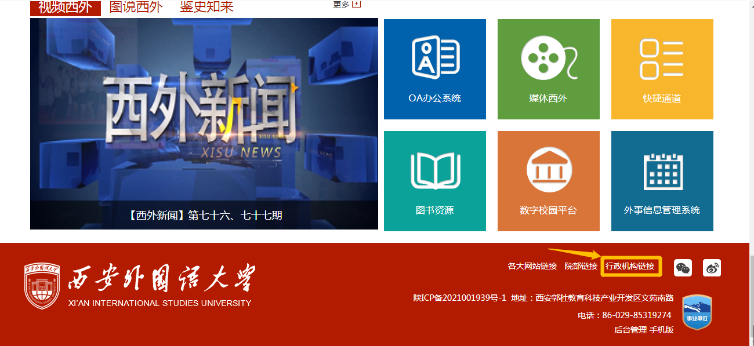Open the 快捷通道 list icon tile
The height and width of the screenshot is (346, 754).
click(x=662, y=59)
